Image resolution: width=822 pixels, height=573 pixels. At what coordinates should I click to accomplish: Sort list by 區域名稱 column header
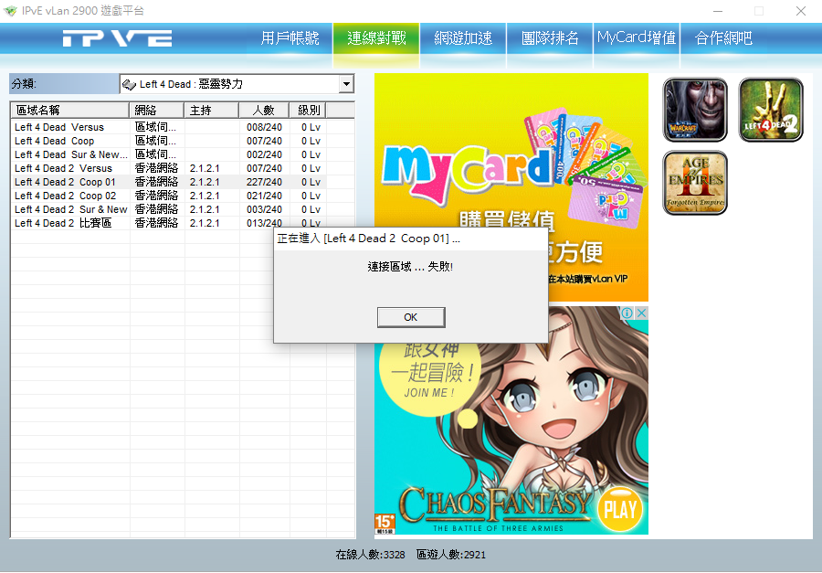(70, 110)
